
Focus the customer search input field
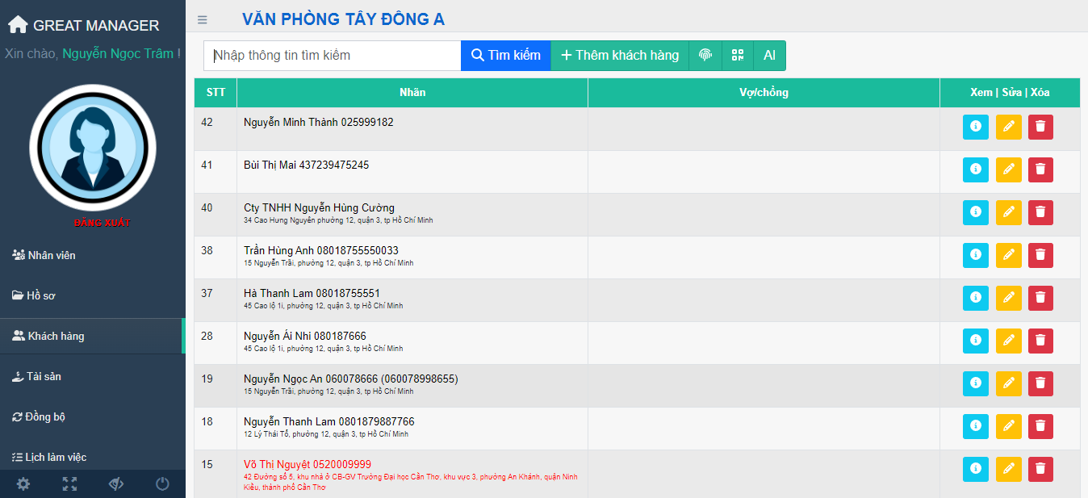point(332,56)
